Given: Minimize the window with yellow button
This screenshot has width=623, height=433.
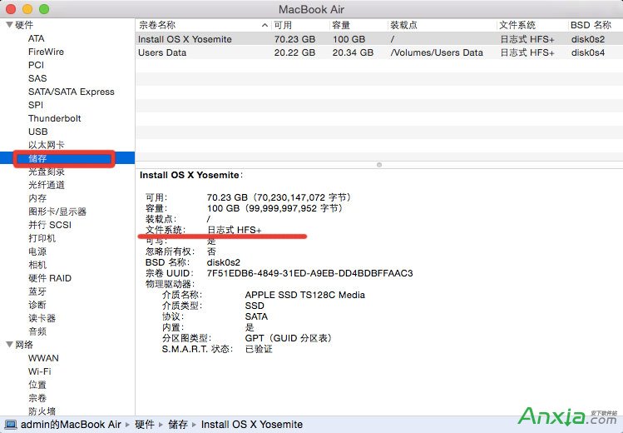Looking at the screenshot, I should [x=27, y=9].
